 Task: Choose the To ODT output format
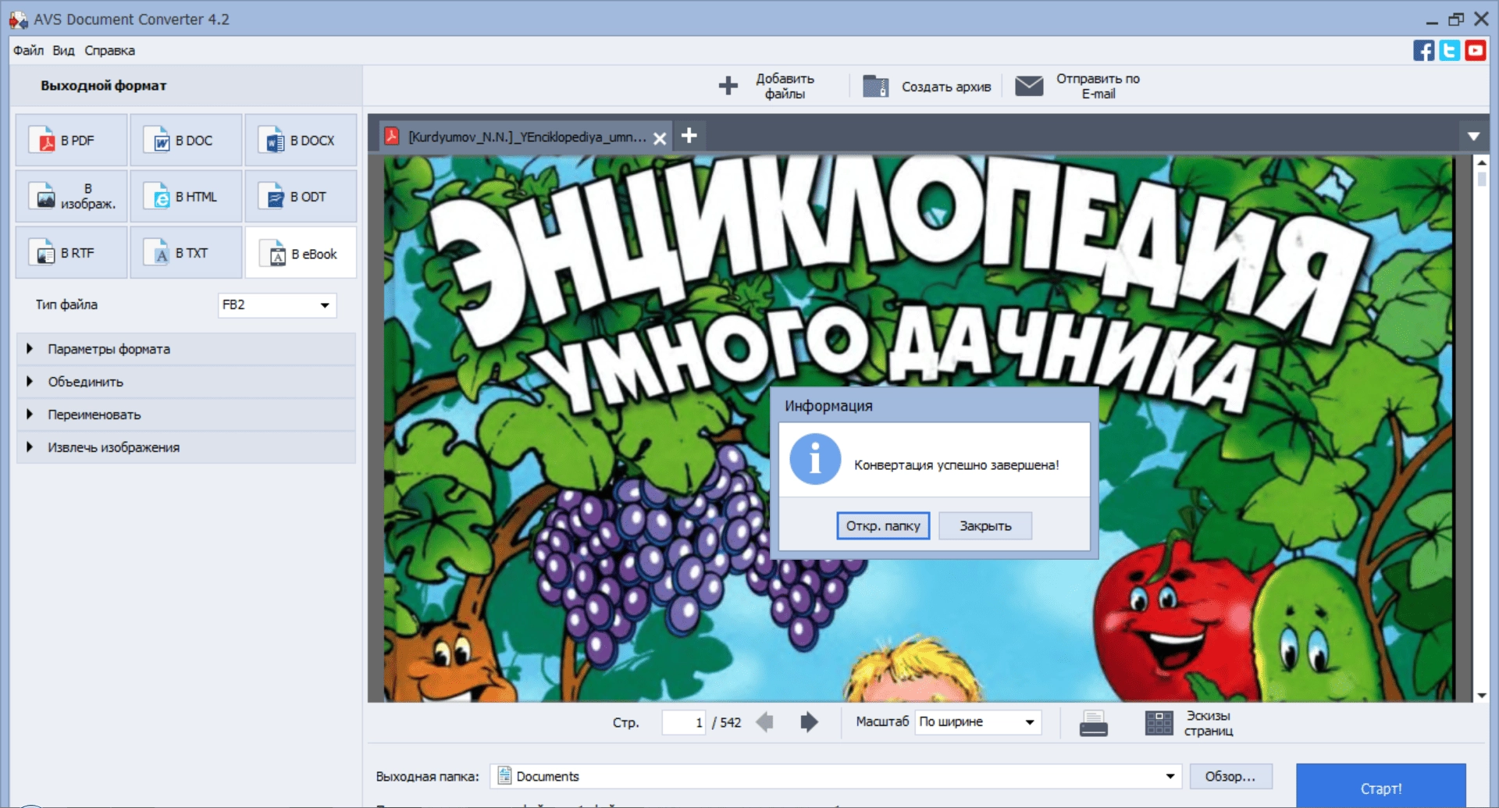point(301,197)
